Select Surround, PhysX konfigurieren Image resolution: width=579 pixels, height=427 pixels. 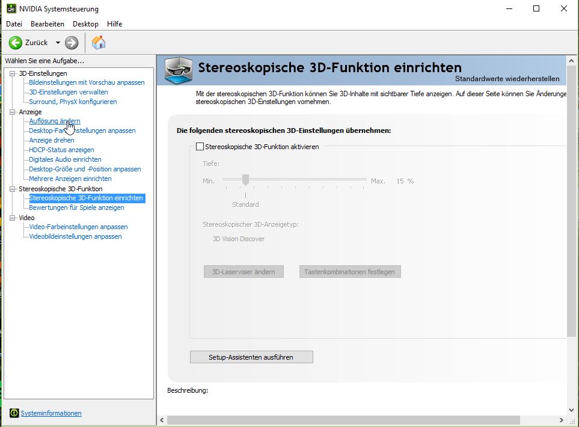[x=73, y=102]
